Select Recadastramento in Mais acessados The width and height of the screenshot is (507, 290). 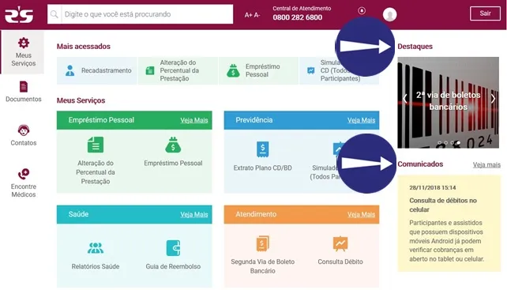click(x=97, y=70)
